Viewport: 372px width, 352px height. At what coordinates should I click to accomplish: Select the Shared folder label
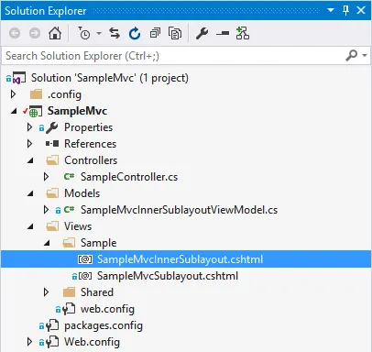tap(97, 292)
